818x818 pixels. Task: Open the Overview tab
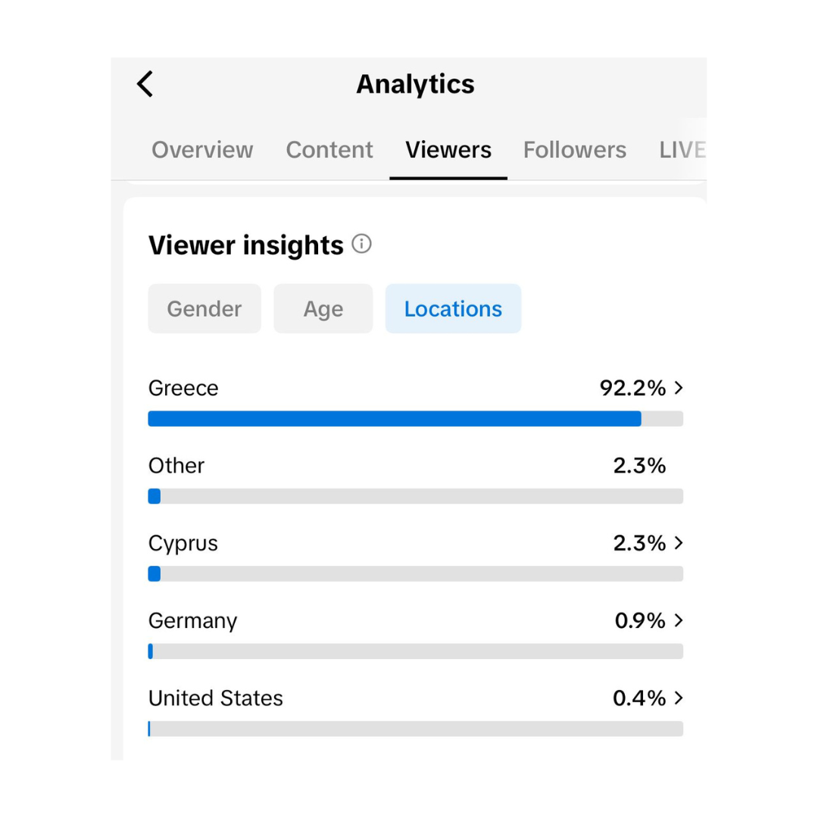coord(202,150)
